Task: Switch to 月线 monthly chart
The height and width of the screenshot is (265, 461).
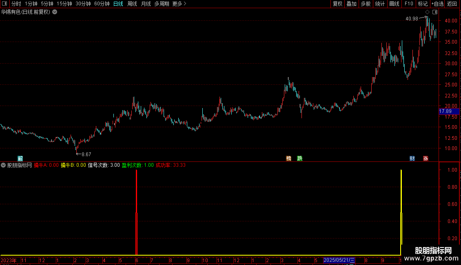Action: (x=146, y=4)
